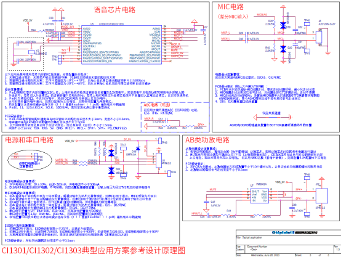Click the MICN_L net label in MIC circuit
The height and width of the screenshot is (257, 341).
click(225, 39)
